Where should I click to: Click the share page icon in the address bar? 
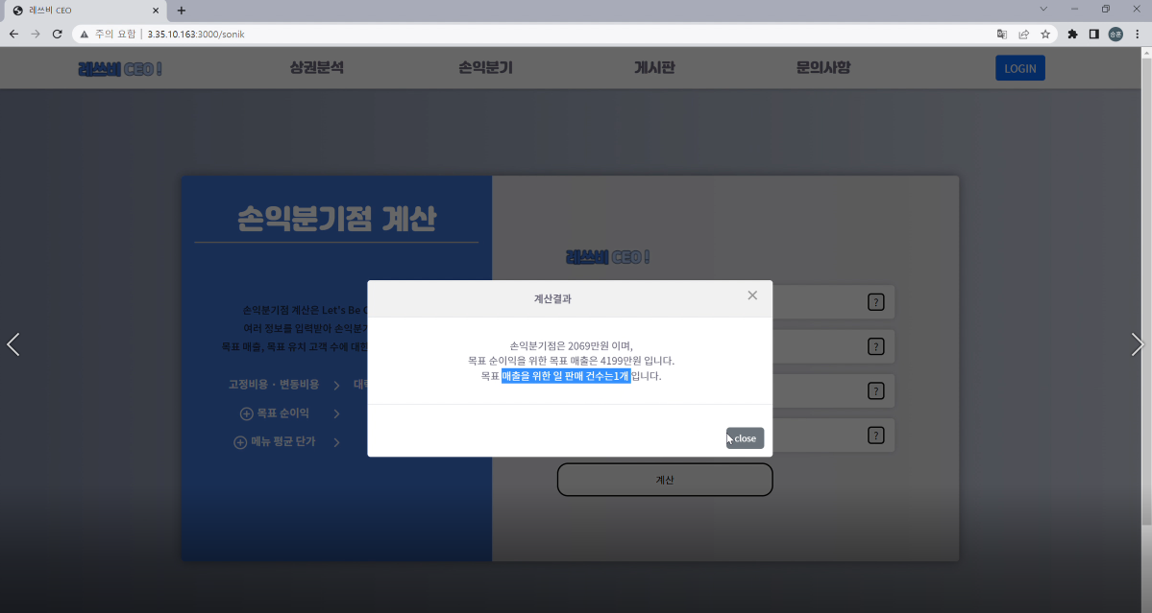point(1023,34)
